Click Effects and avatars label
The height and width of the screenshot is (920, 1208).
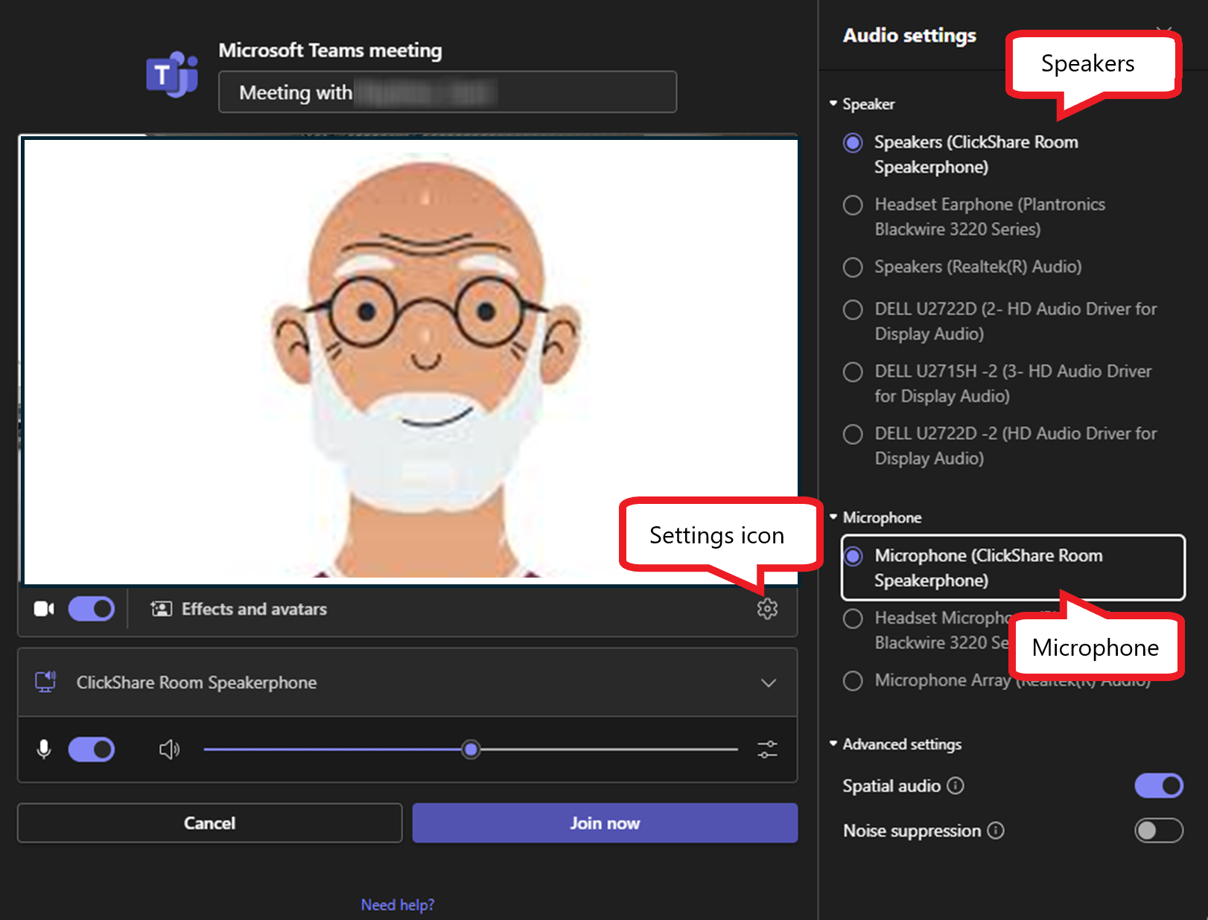(255, 609)
